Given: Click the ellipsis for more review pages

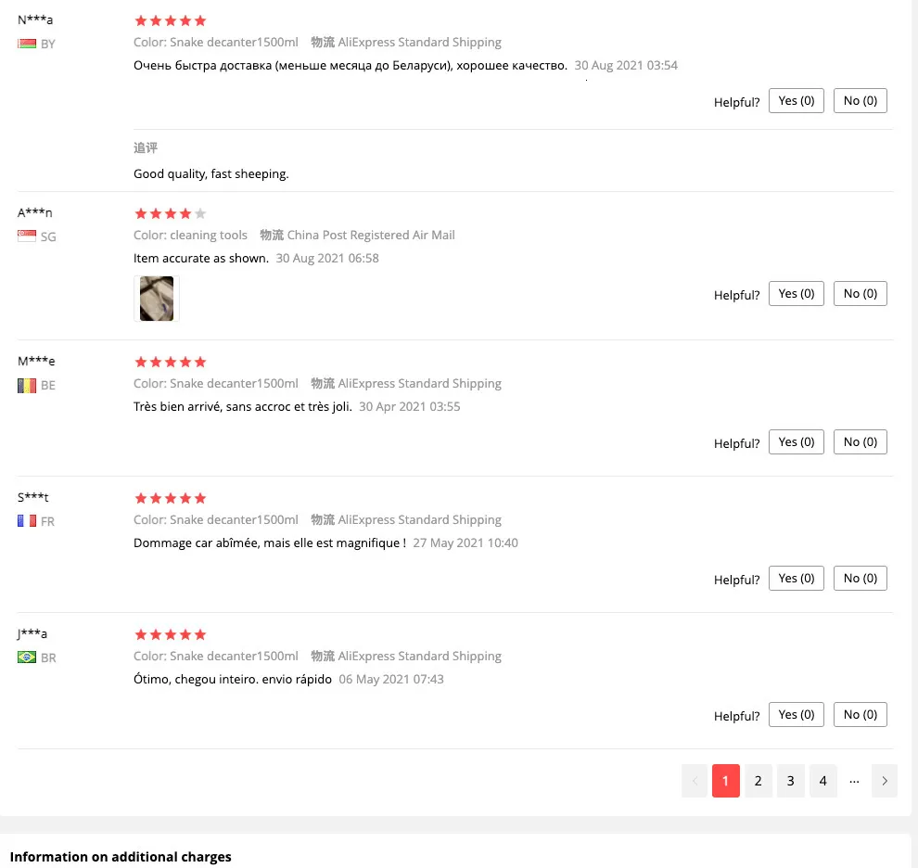Looking at the screenshot, I should point(854,781).
